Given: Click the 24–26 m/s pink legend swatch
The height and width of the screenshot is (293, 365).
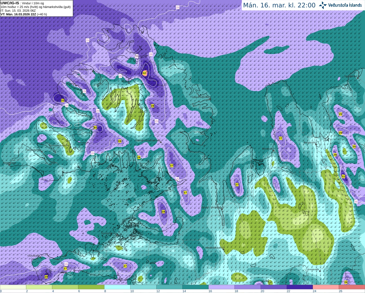Looking at the screenshot, I should pos(326,287).
